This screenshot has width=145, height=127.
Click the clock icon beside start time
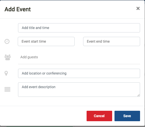7,41
